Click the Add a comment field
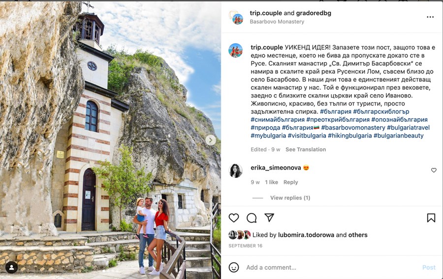 (x=331, y=267)
